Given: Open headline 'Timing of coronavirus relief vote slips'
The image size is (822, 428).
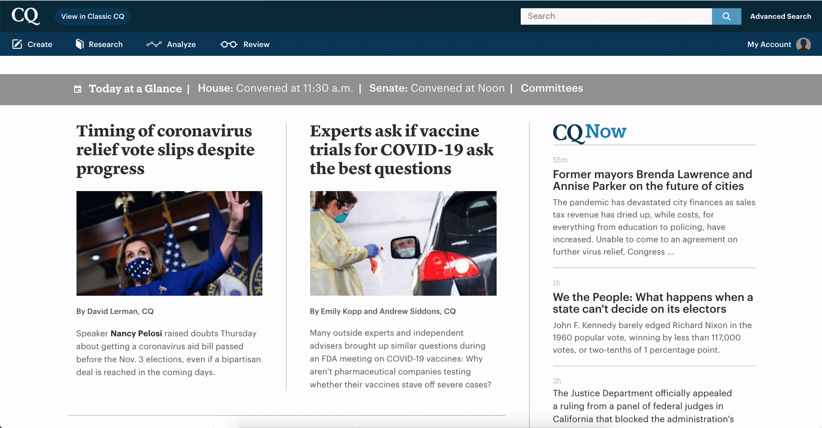Looking at the screenshot, I should coord(165,150).
